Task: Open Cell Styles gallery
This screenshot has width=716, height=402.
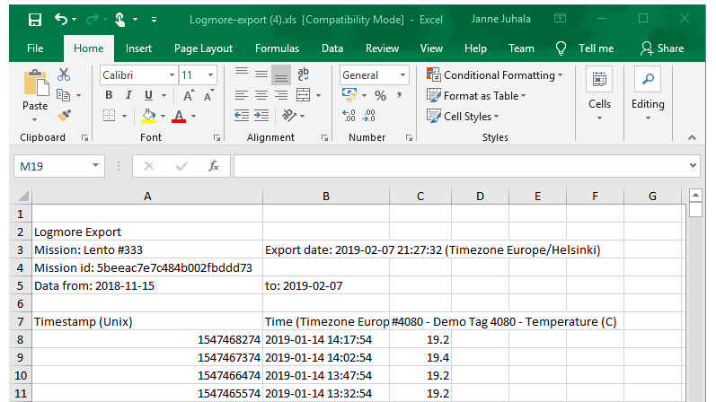Action: coord(463,117)
